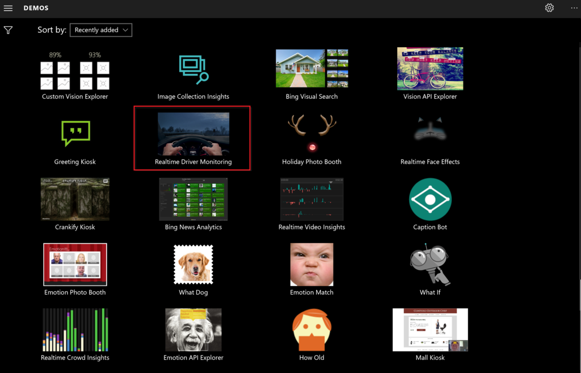Launch Holiday Photo Booth antlers icon
581x373 pixels.
point(312,133)
